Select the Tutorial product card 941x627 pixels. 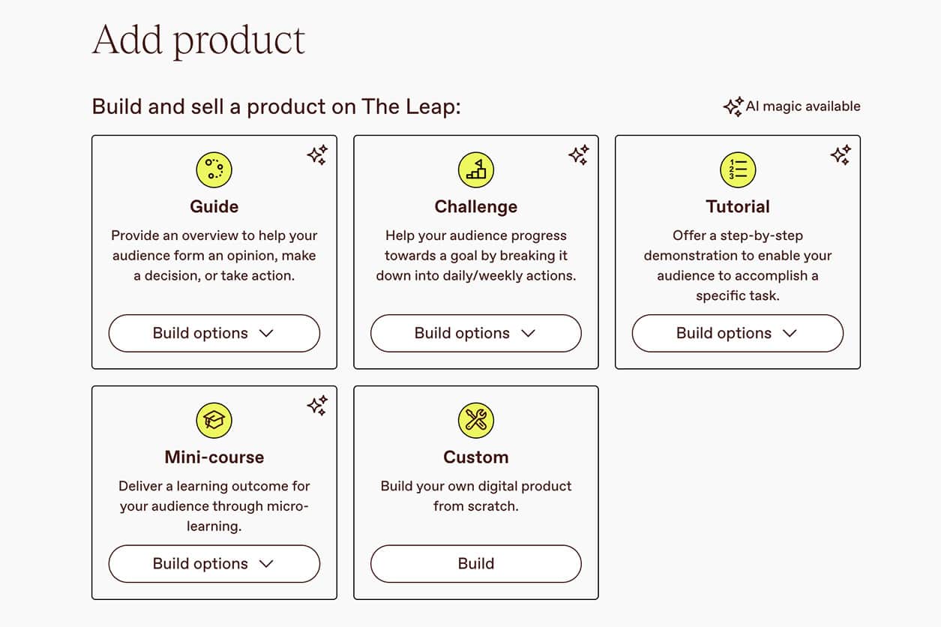click(738, 251)
